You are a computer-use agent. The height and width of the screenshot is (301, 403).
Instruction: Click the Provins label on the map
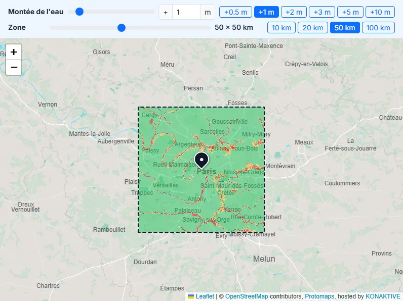pos(382,254)
